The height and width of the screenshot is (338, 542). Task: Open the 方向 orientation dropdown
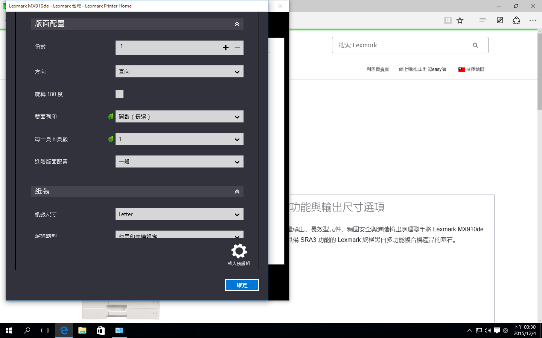[180, 71]
